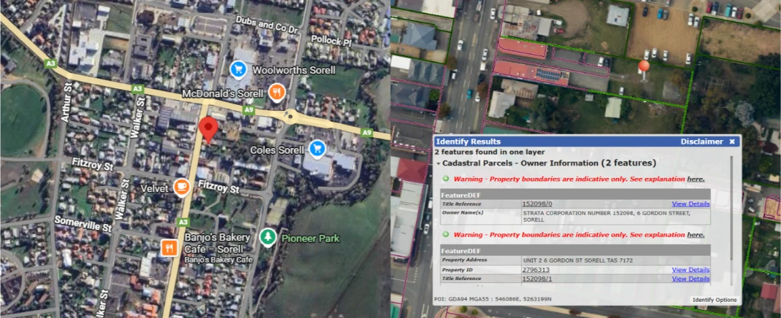Image resolution: width=781 pixels, height=318 pixels.
Task: Open the Disclaimer link in panel header
Action: pos(702,141)
